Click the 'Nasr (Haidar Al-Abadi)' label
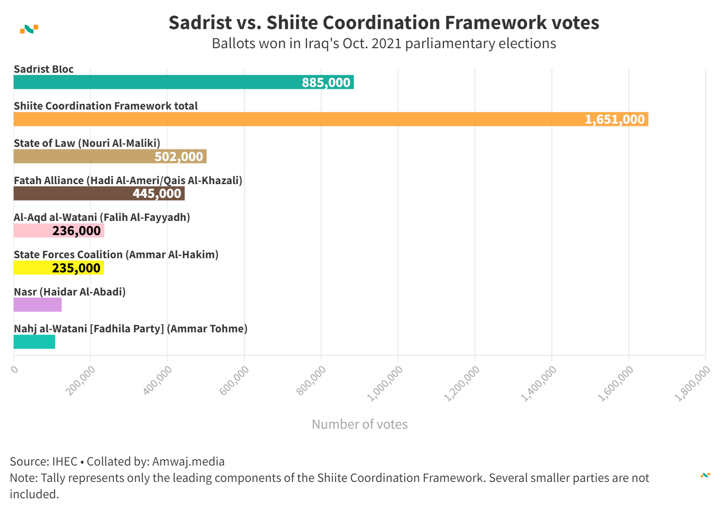Viewport: 724px width, 511px height. point(70,292)
